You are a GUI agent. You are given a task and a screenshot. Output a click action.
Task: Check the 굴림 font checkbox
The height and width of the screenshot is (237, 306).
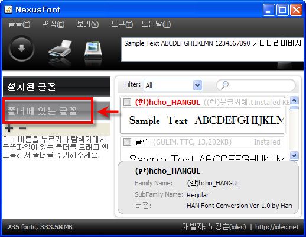(127, 142)
